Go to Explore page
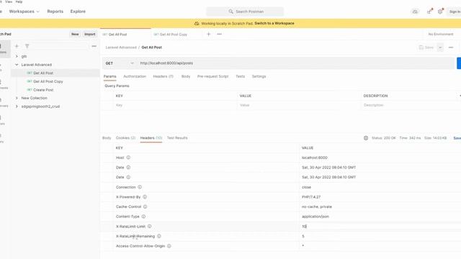The width and height of the screenshot is (461, 259). (78, 12)
